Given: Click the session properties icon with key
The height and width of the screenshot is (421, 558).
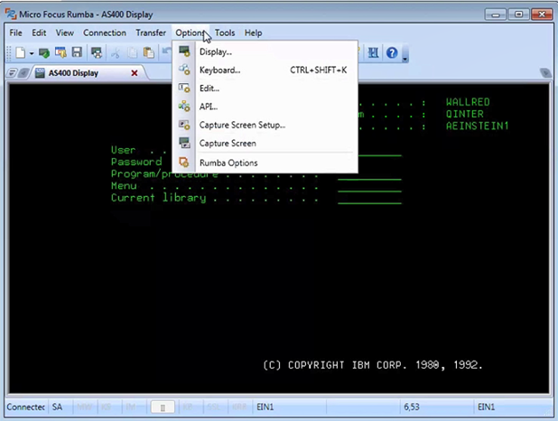Looking at the screenshot, I should coord(60,52).
